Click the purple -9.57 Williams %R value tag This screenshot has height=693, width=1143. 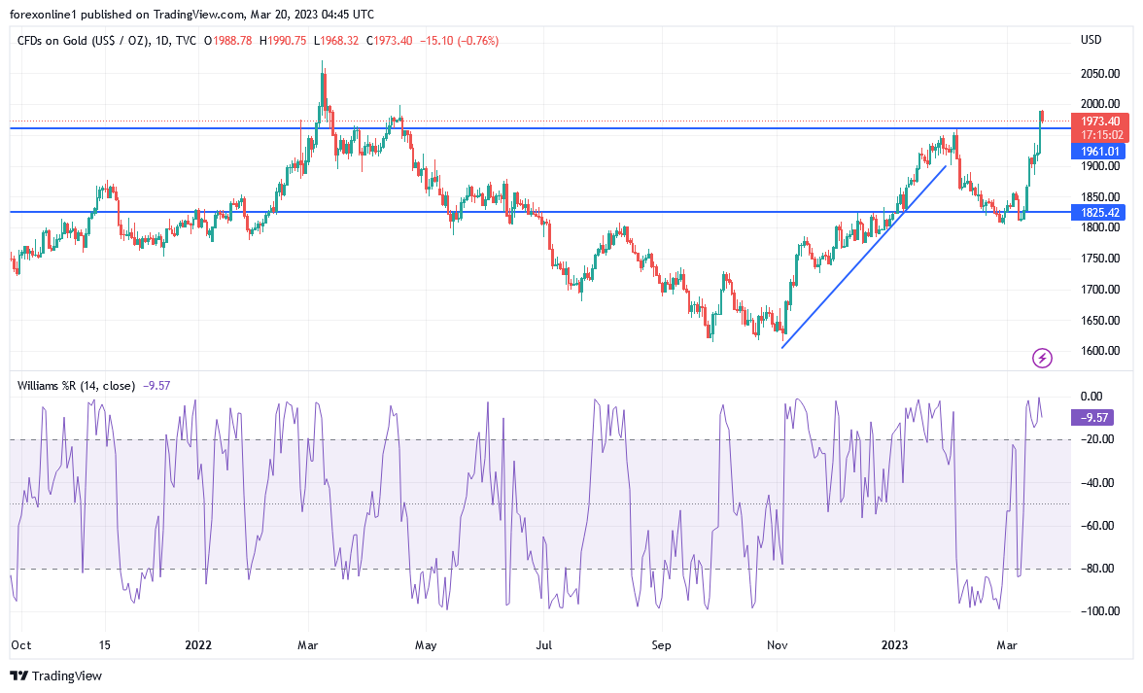1092,418
